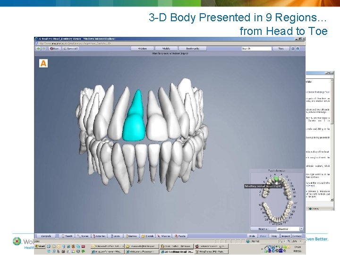Viewport: 340px width, 255px height.
Task: Select green tooth 8 in Tooth Selector
Action: point(276,178)
